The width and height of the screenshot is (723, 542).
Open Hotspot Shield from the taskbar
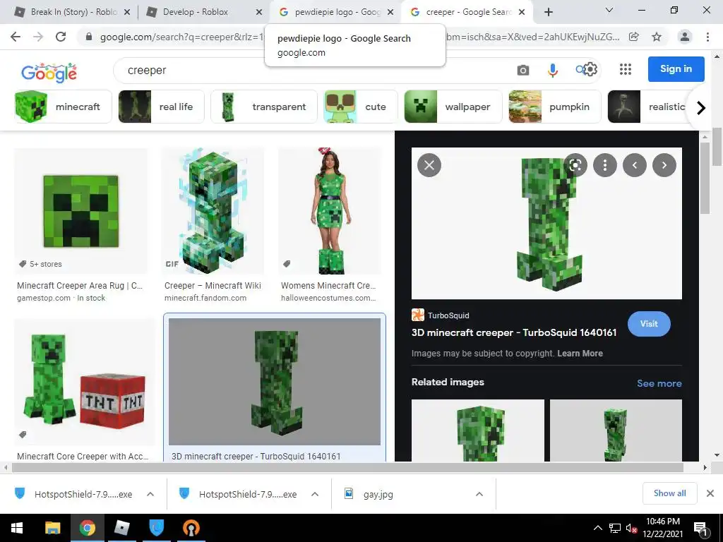tap(157, 528)
